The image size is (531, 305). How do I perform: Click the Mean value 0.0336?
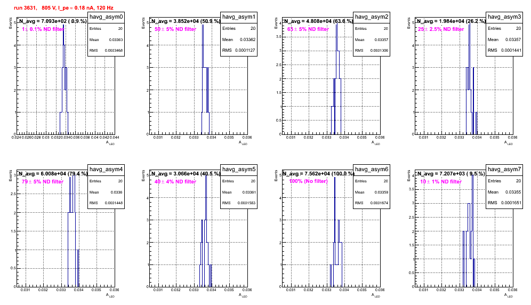click(117, 192)
